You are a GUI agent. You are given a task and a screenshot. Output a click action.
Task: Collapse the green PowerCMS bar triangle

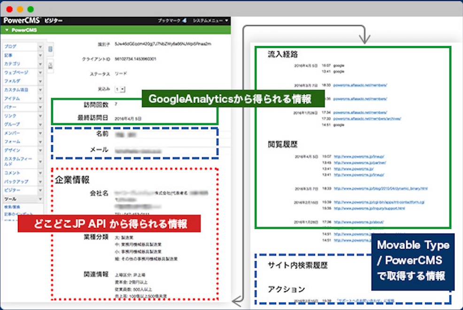(7, 30)
